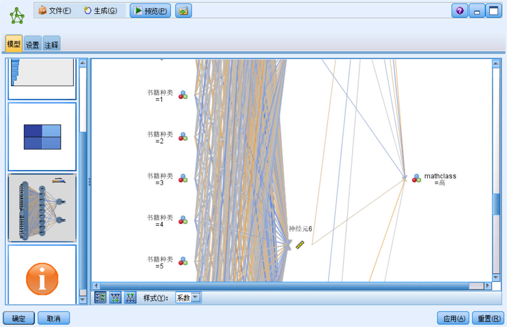Click the 书籍种类 =3 label

160,179
